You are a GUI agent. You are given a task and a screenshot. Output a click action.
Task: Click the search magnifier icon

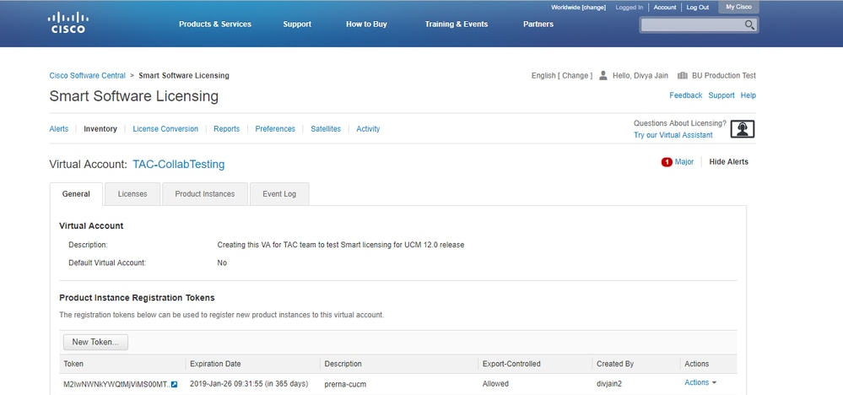[x=749, y=24]
